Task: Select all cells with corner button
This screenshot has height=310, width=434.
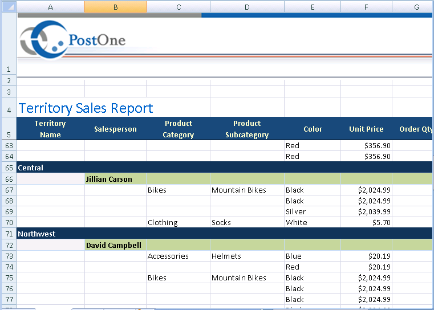Action: (9, 7)
